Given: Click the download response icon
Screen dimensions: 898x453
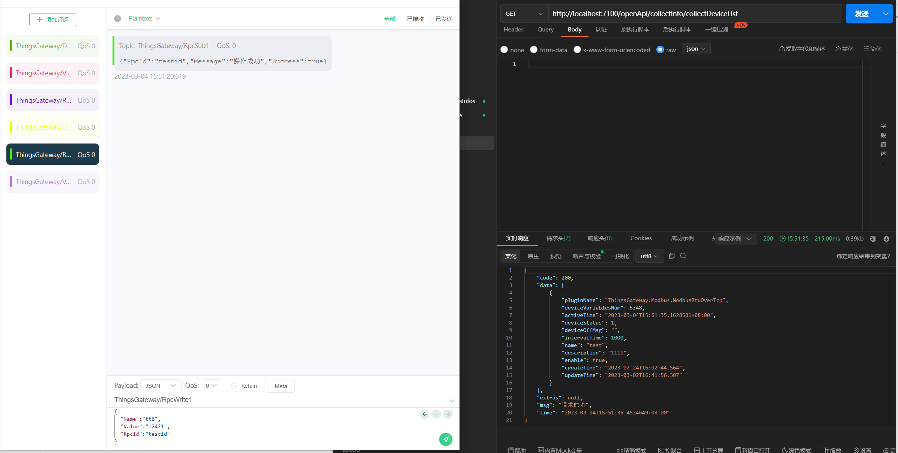Looking at the screenshot, I should tap(886, 239).
